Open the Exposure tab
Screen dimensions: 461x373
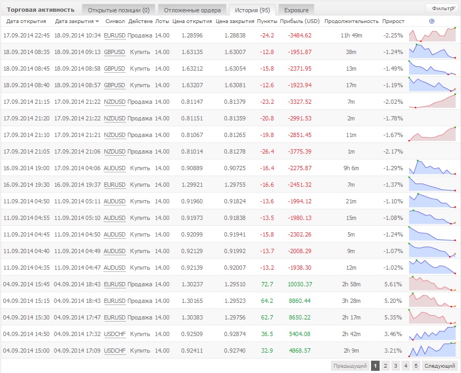pos(297,10)
